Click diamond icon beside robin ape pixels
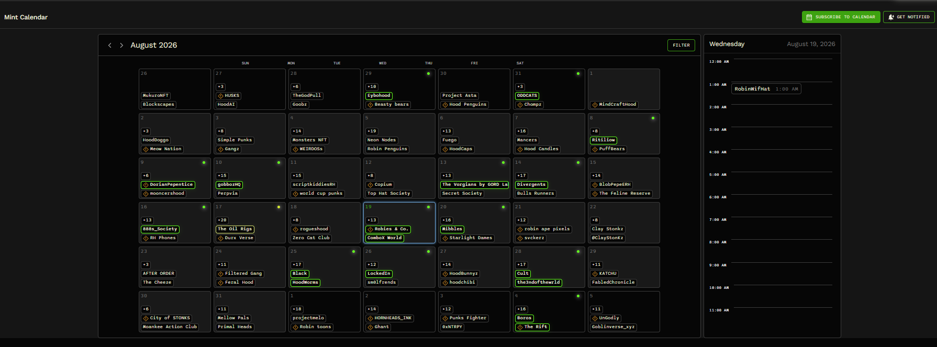The width and height of the screenshot is (937, 347). 520,229
